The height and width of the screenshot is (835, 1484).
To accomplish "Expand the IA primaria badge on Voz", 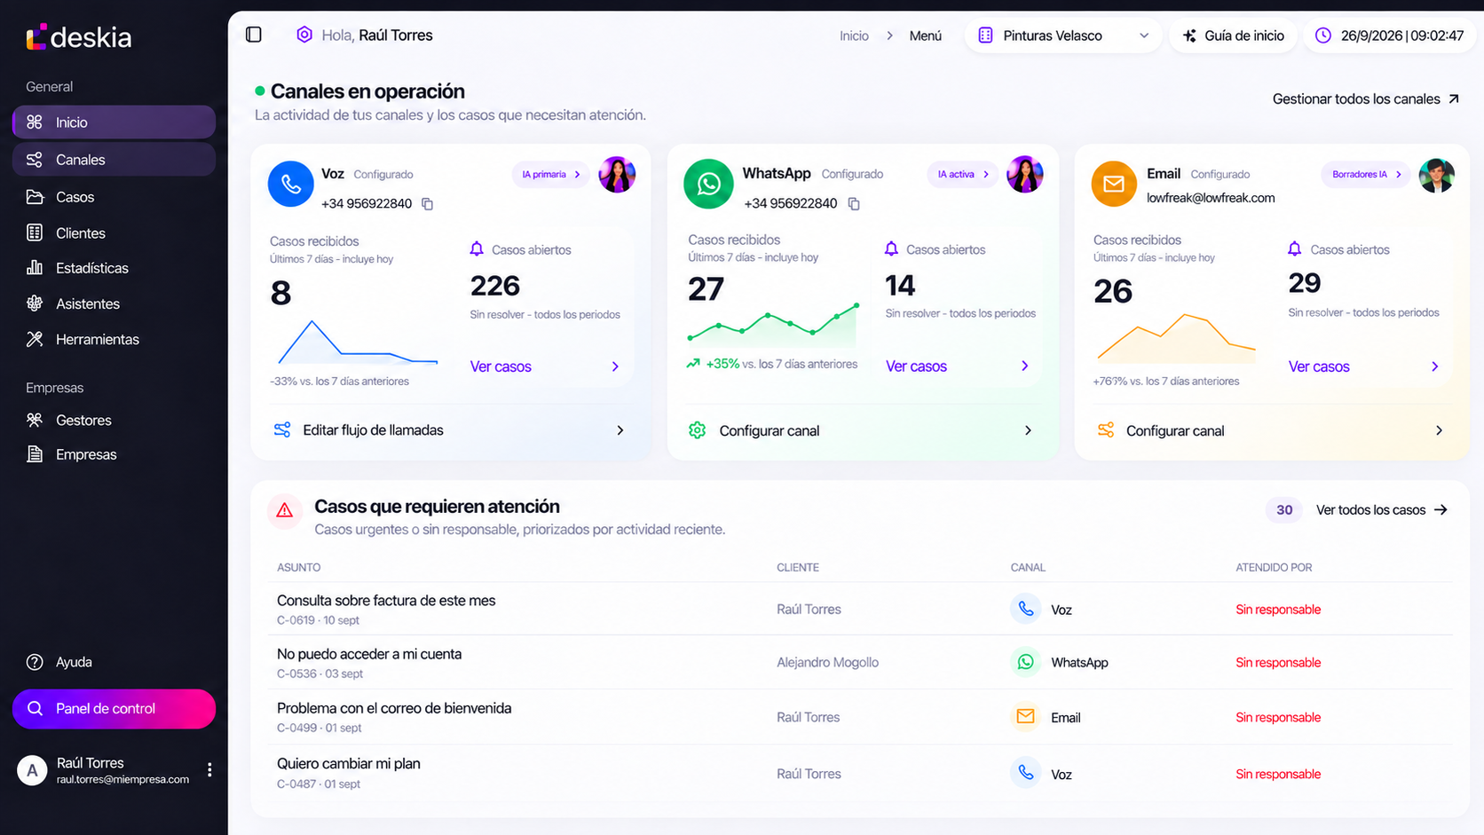I will click(x=550, y=175).
